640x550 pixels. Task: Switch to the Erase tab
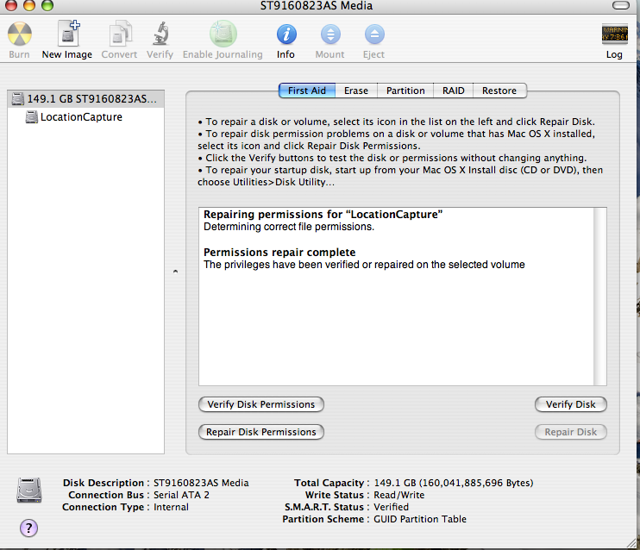point(356,91)
